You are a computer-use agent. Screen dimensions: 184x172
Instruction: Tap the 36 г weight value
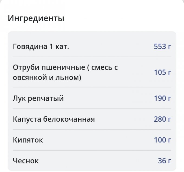(x=164, y=161)
